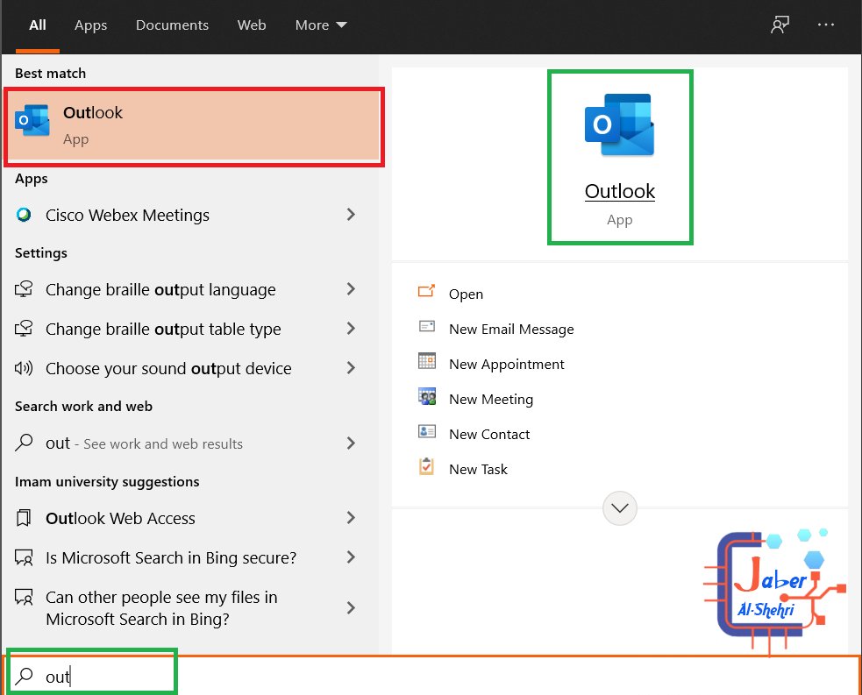
Task: Switch to the All tab
Action: click(38, 25)
